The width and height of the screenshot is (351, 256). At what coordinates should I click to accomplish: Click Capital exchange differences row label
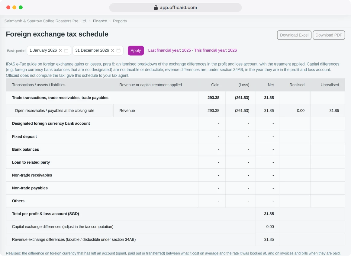[x=63, y=227]
